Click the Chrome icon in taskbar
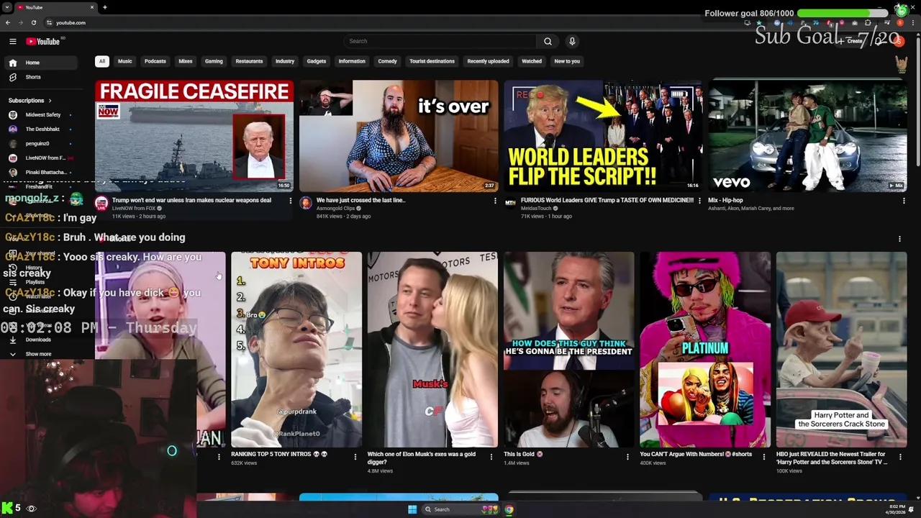This screenshot has width=921, height=518. click(x=509, y=509)
